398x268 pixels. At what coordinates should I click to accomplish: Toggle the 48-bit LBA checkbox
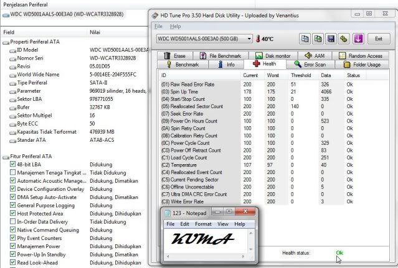(12, 164)
